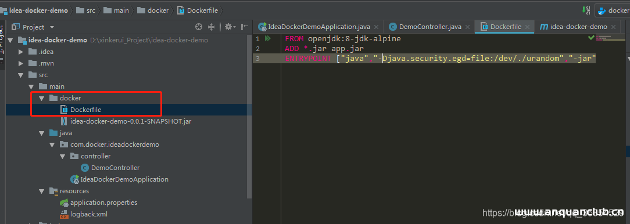
Task: Click the ENTRYPOINT keyword on line 3
Action: coord(309,59)
